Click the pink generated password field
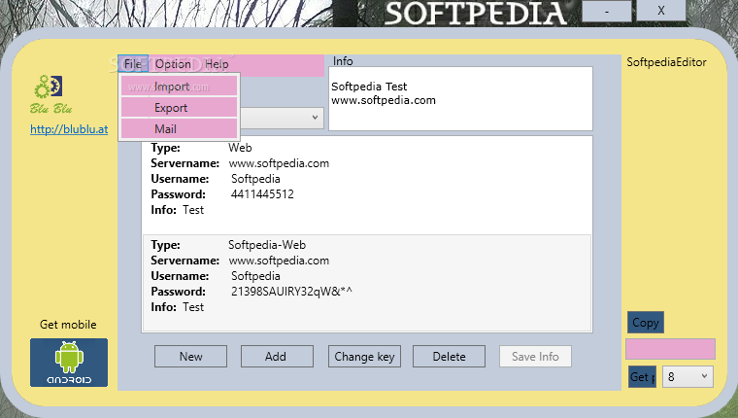Screen dimensions: 738x418 (x=670, y=349)
